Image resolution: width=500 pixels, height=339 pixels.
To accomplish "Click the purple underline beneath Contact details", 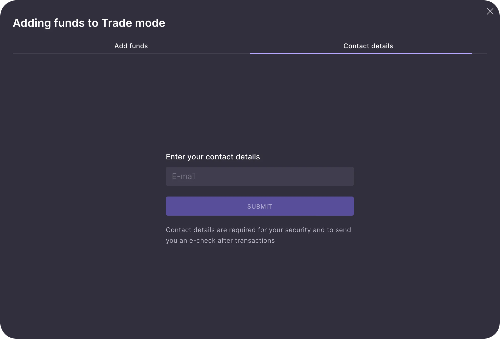I will click(x=360, y=54).
